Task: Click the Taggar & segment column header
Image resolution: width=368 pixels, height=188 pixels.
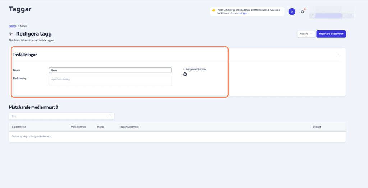Action: [x=129, y=127]
